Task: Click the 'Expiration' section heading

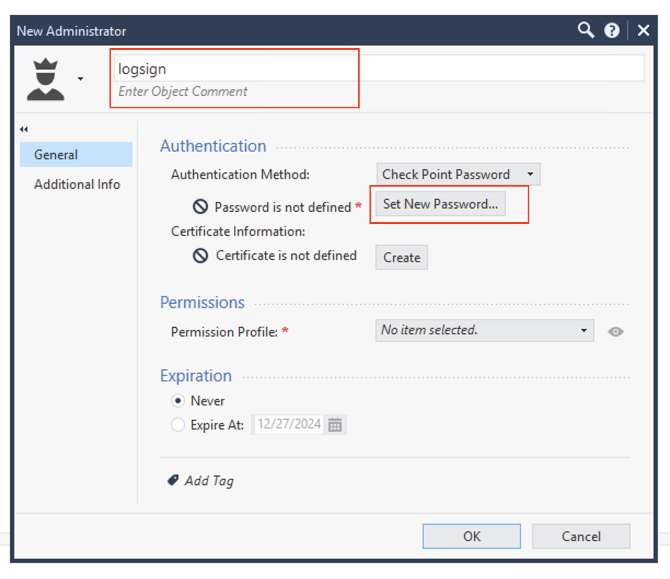Action: tap(196, 376)
